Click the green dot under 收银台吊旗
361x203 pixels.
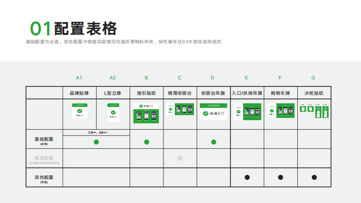click(214, 142)
